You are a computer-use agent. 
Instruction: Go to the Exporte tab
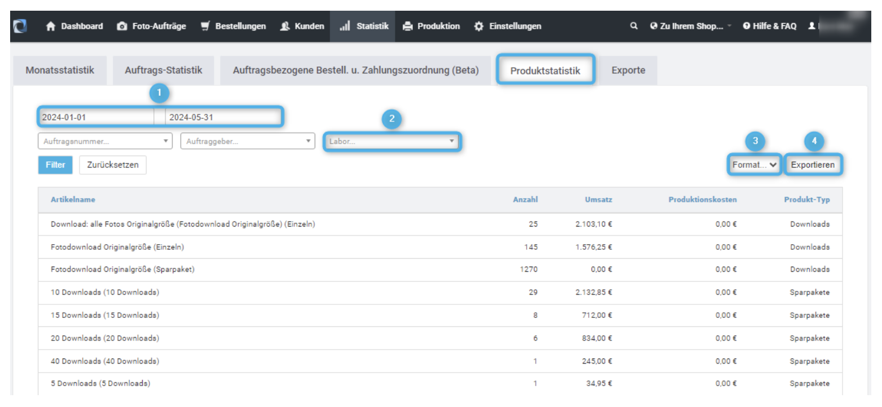[628, 70]
